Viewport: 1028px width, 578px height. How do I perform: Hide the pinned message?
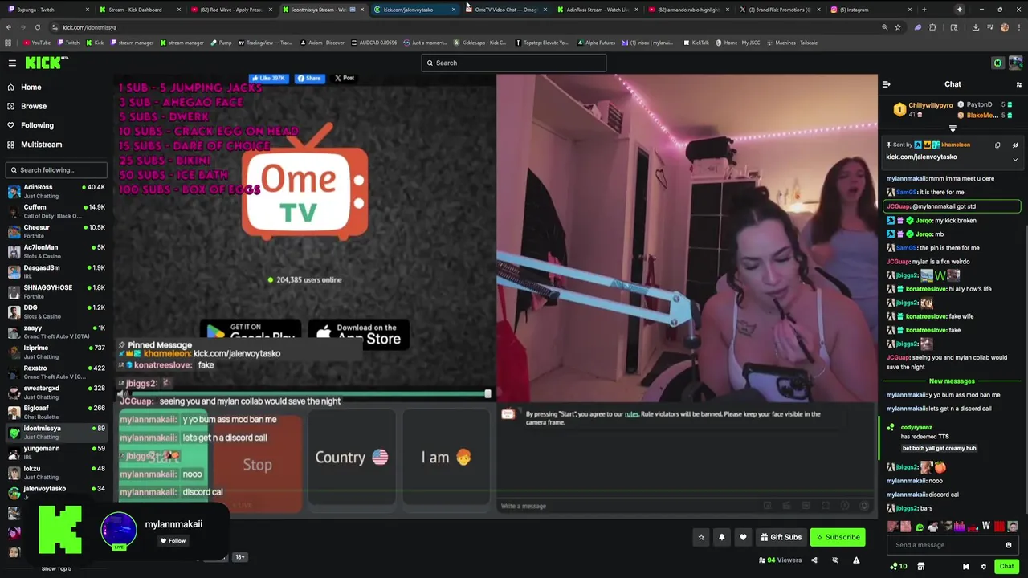tap(1015, 145)
